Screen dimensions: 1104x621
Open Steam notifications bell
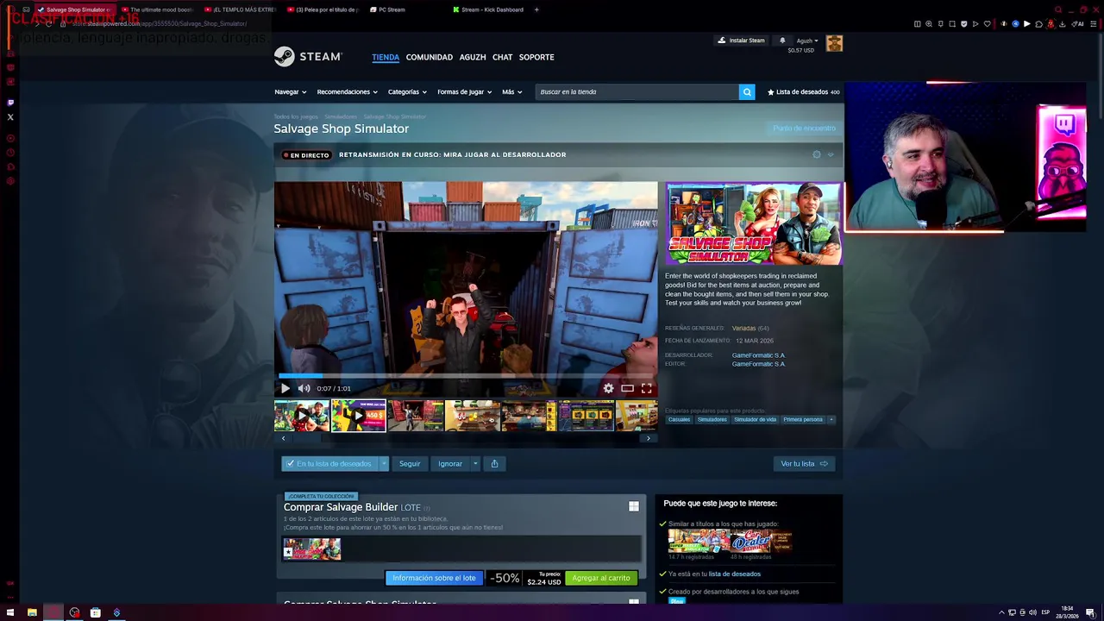(783, 41)
